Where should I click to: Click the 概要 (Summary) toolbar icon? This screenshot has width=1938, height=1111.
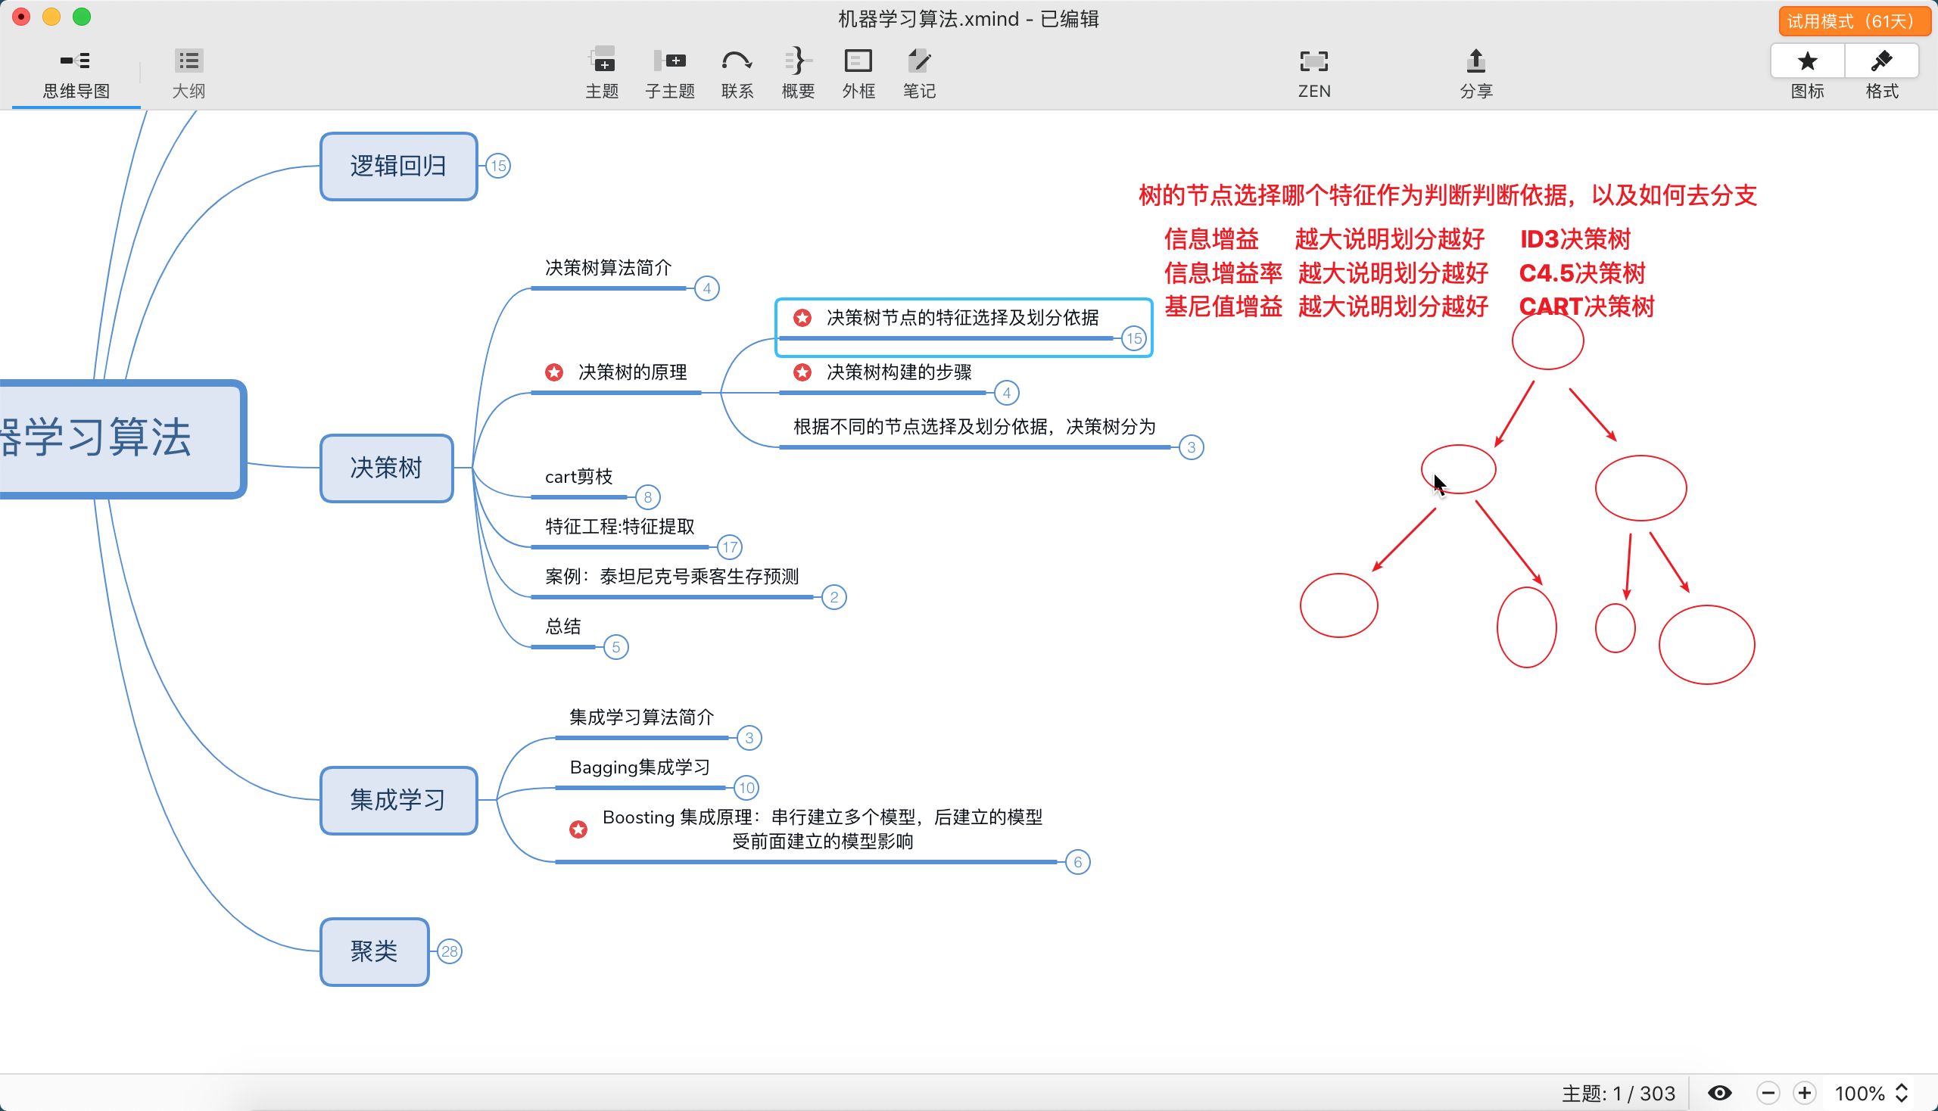(798, 61)
